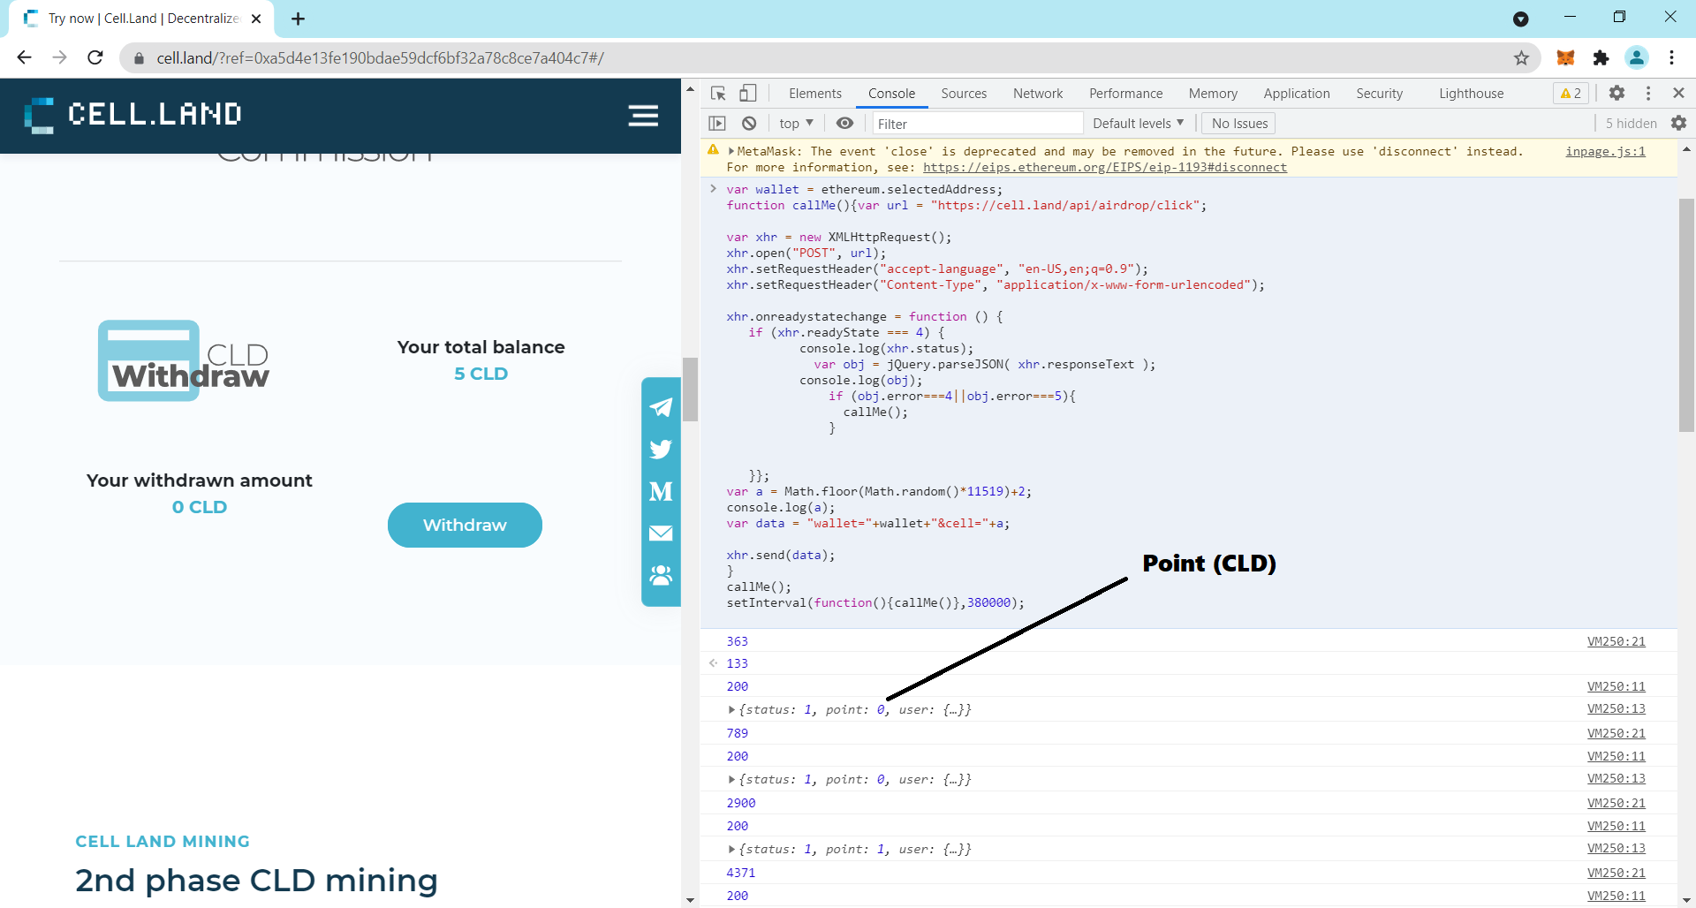Viewport: 1696px width, 908px height.
Task: Open VM250:21 link beside 2900
Action: [1616, 803]
